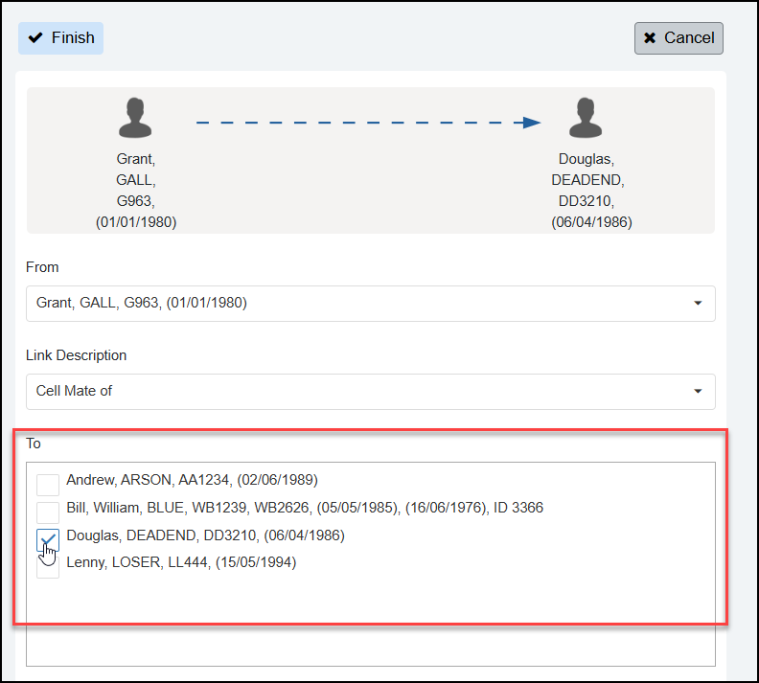Screen dimensions: 759x683
Task: Select the Douglas DEADEND person icon
Action: point(586,119)
